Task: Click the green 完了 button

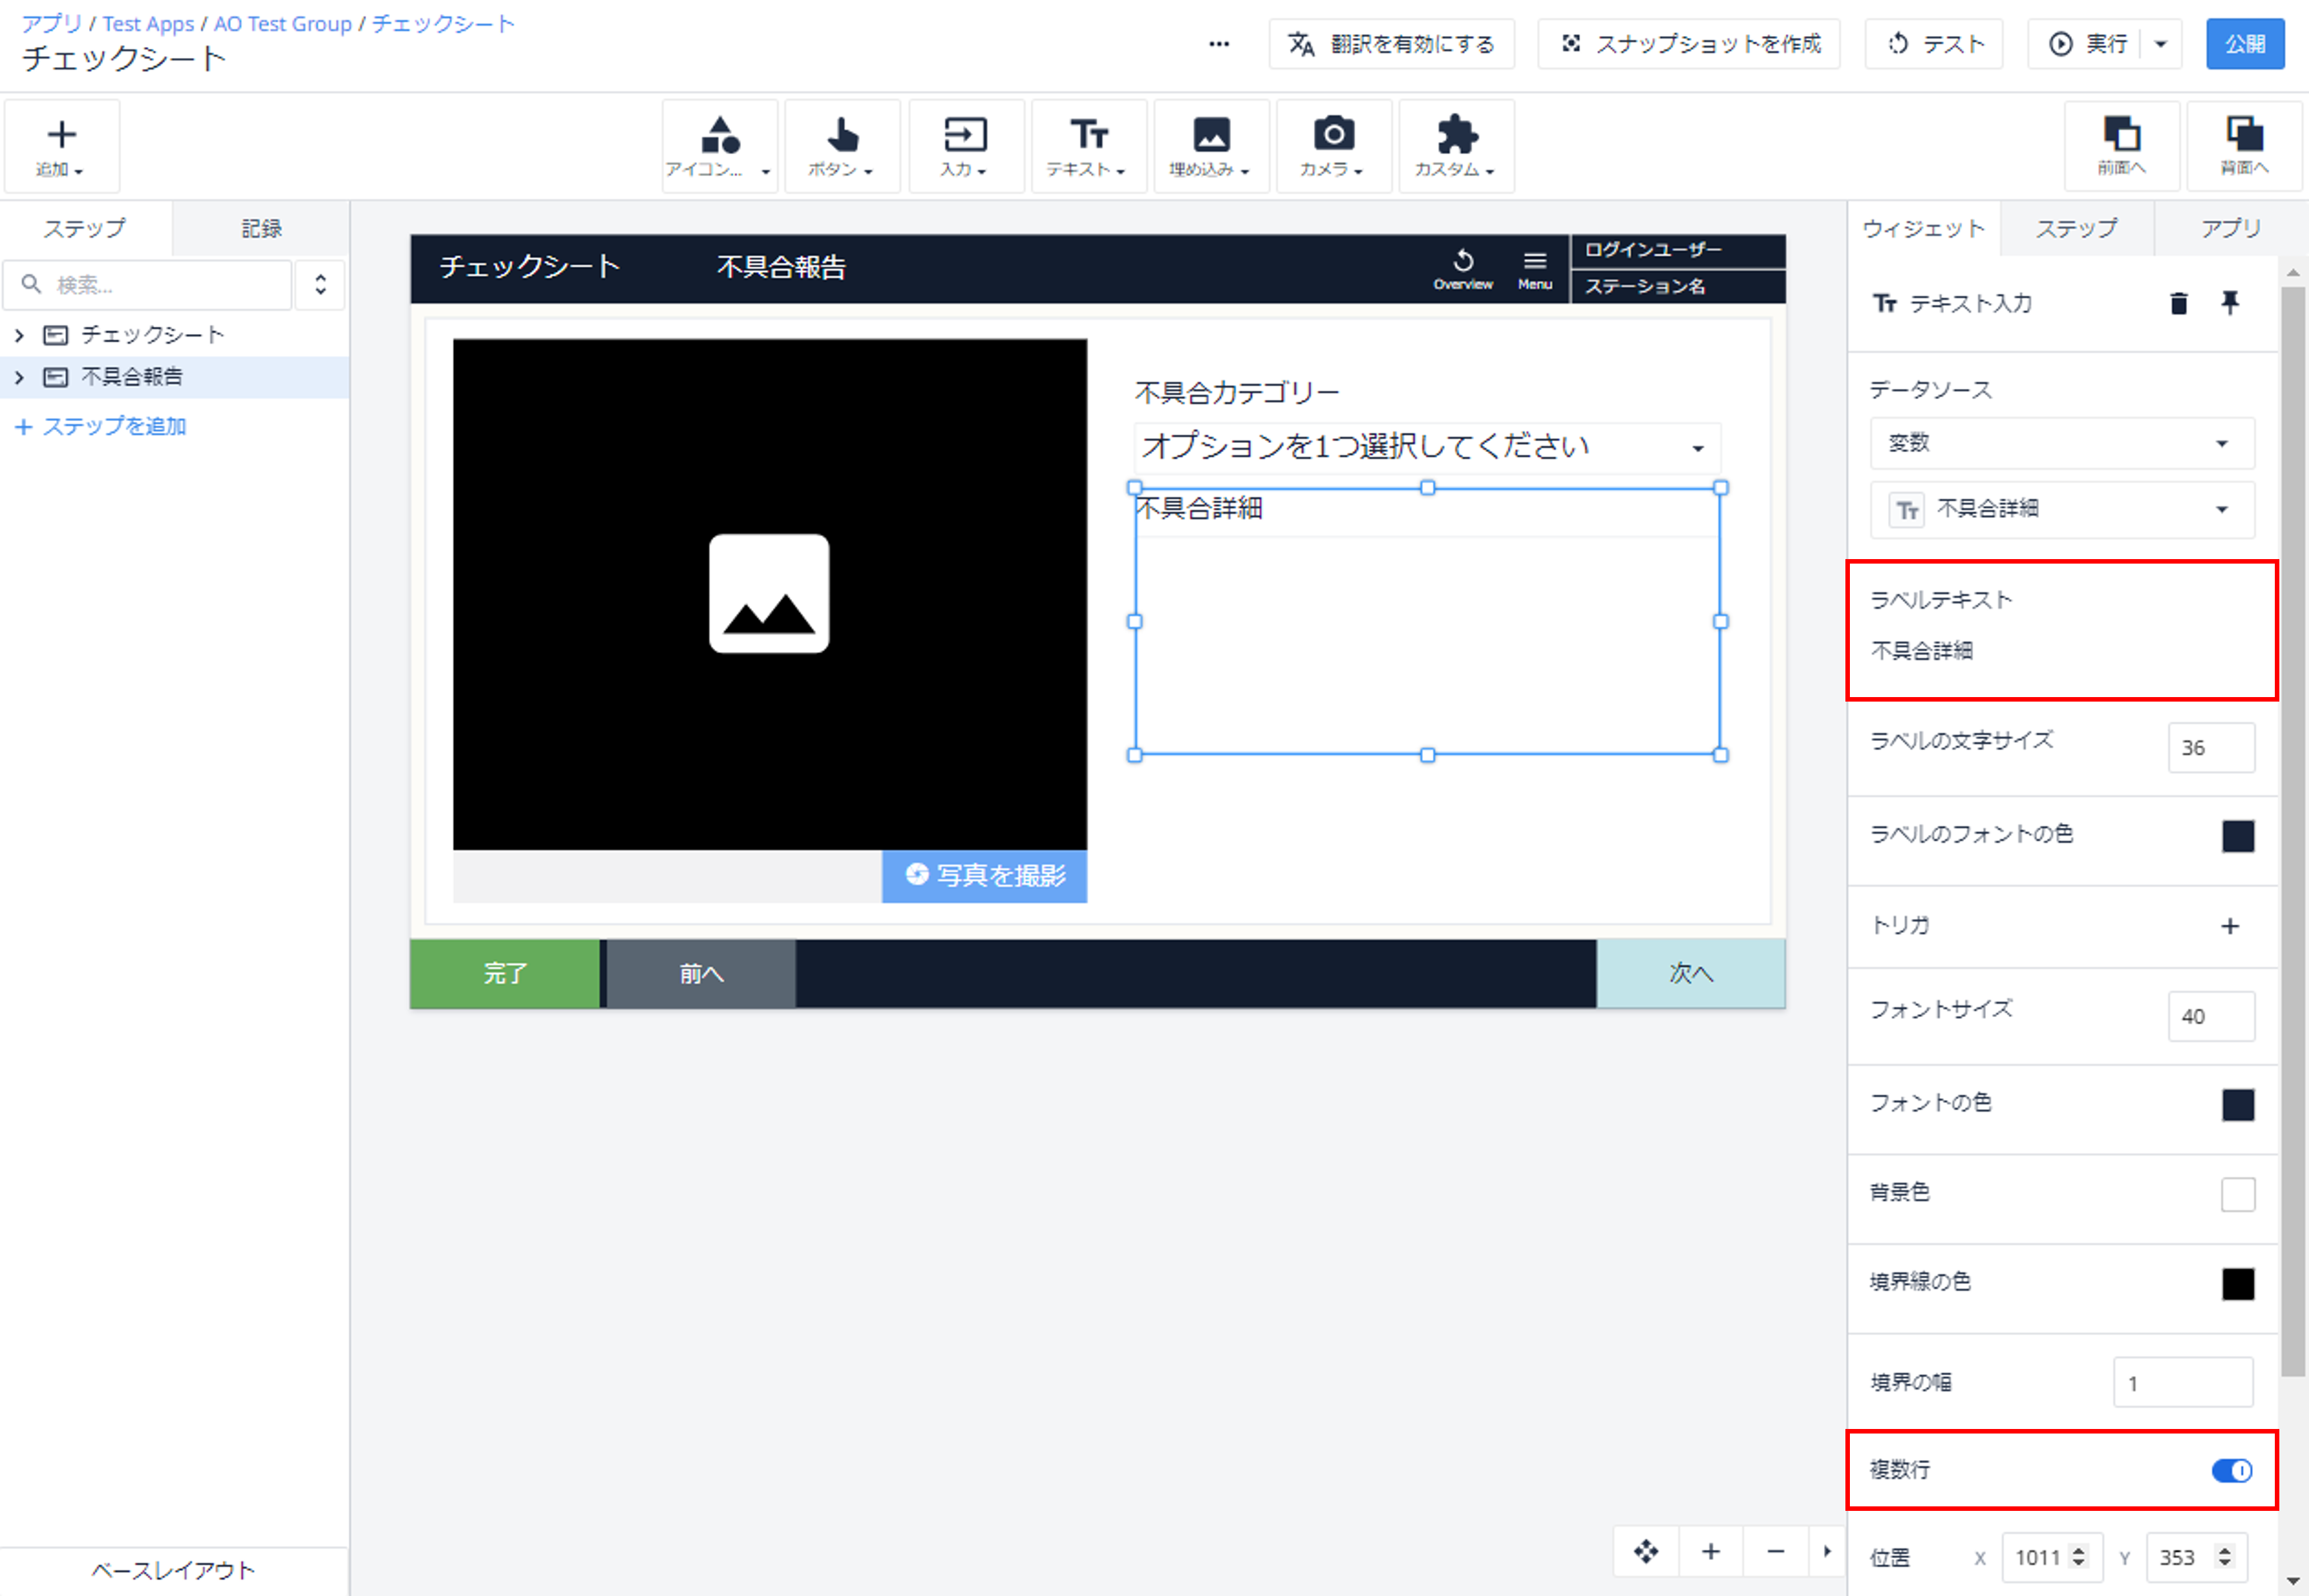Action: click(x=505, y=973)
